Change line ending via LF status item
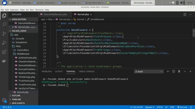The width and height of the screenshot is (195, 109). point(166,107)
